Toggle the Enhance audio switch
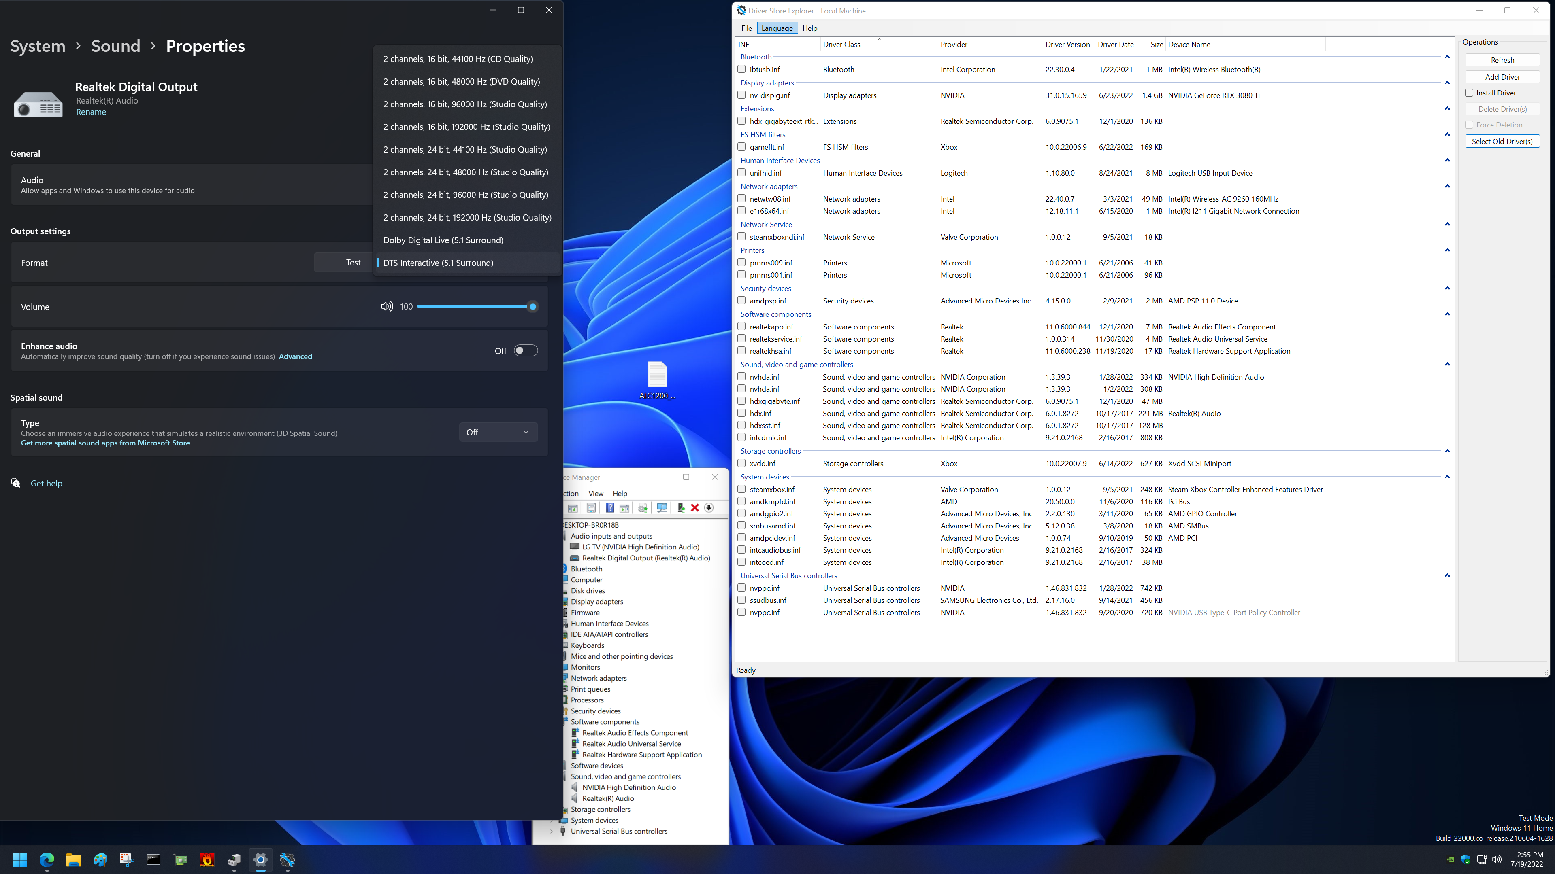The image size is (1555, 874). pos(525,350)
